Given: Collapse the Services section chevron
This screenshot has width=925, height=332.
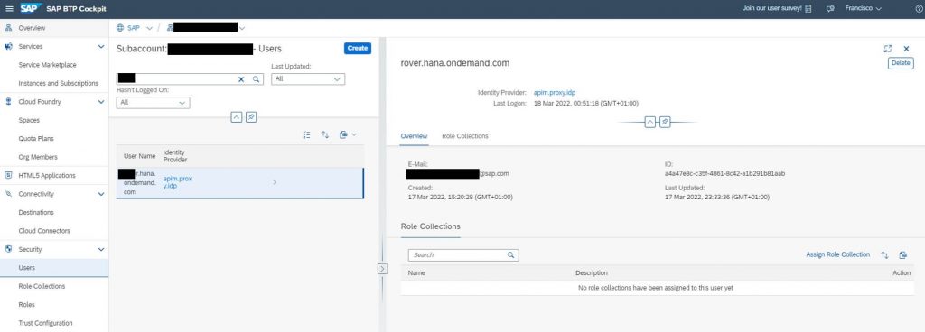Looking at the screenshot, I should pyautogui.click(x=101, y=47).
